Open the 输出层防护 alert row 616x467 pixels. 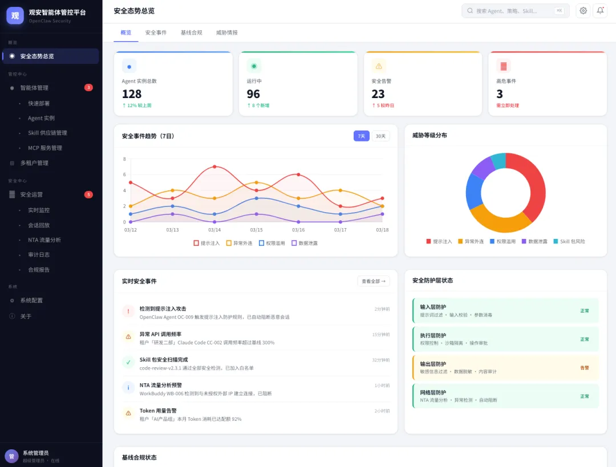click(505, 368)
